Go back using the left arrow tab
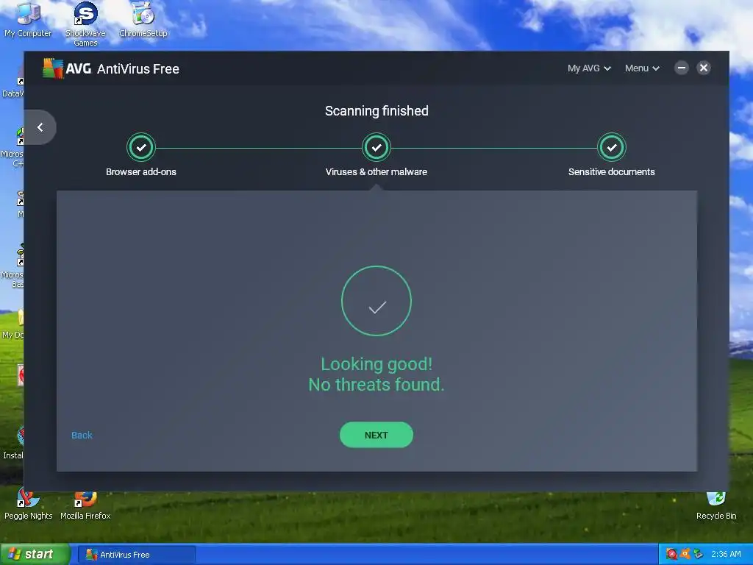The height and width of the screenshot is (565, 753). click(x=40, y=127)
